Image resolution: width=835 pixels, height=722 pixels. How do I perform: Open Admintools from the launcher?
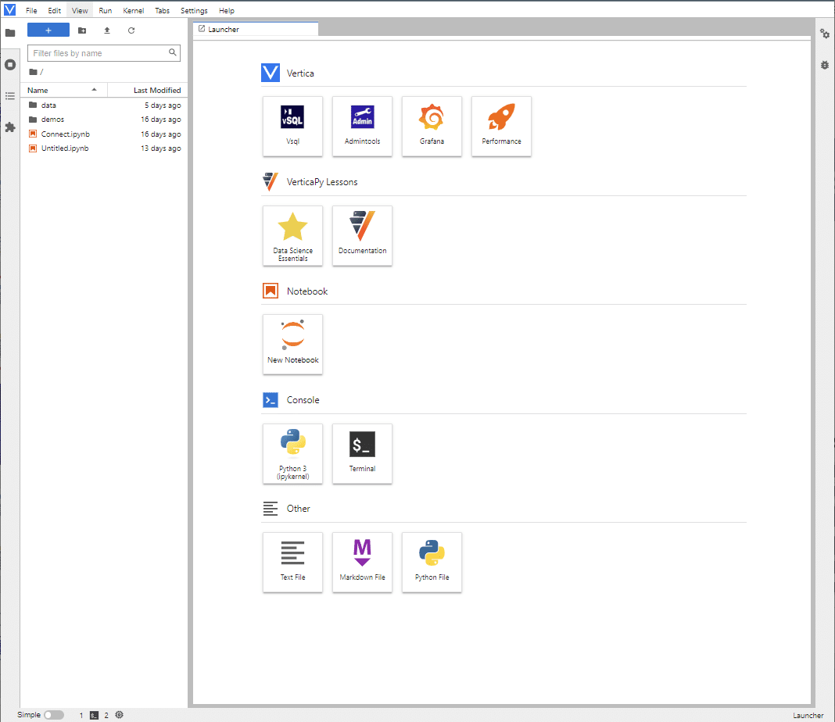point(362,126)
